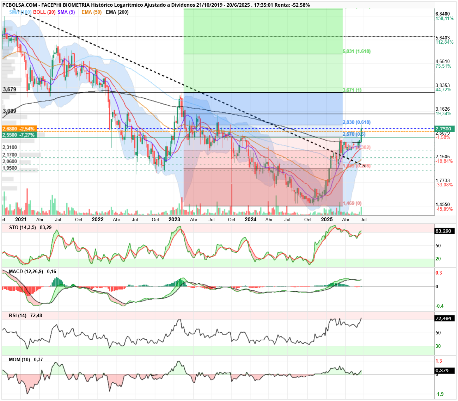
Task: Click the 5,031 (1.618) Fibonacci label
Action: point(356,51)
